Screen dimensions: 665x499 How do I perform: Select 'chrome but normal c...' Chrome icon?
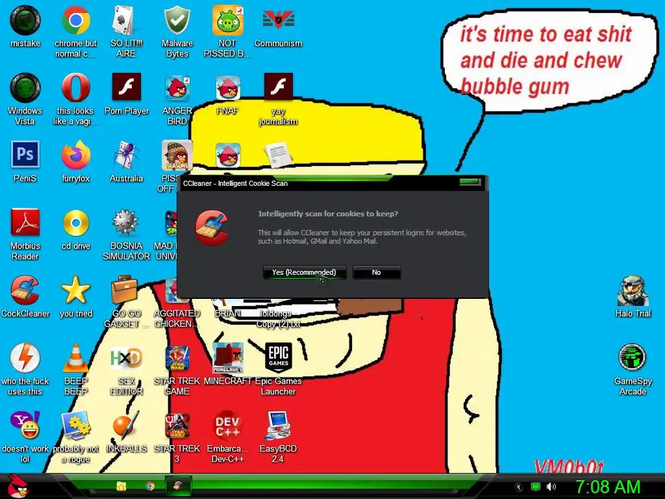pos(75,32)
